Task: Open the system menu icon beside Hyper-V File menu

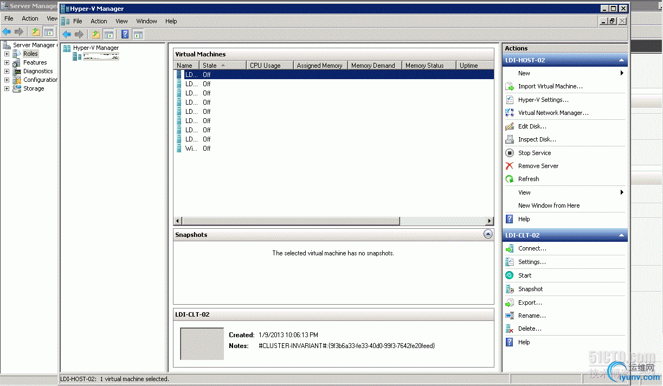Action: (65, 21)
